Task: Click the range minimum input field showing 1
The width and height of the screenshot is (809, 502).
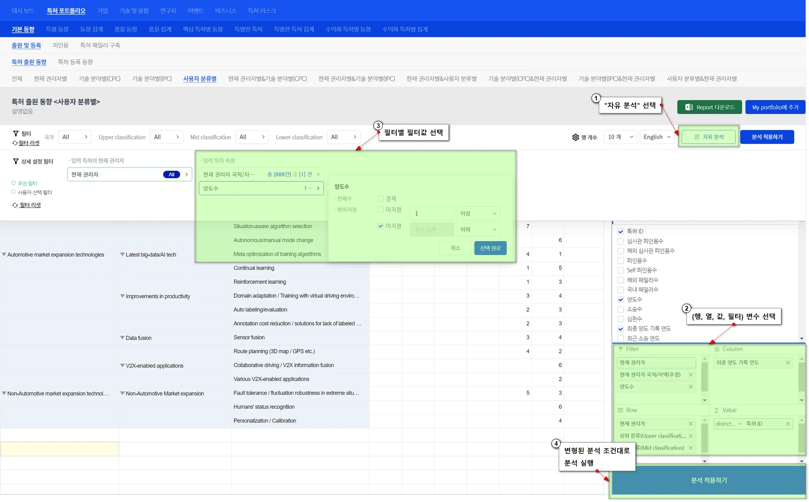Action: [x=431, y=213]
